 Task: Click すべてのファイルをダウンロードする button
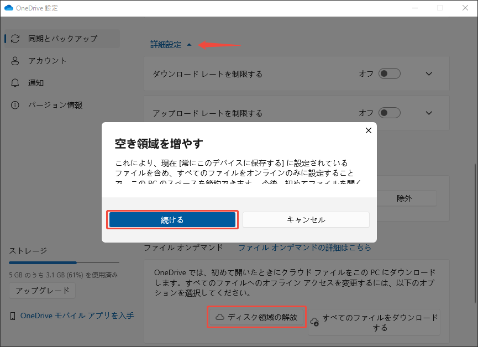374,323
